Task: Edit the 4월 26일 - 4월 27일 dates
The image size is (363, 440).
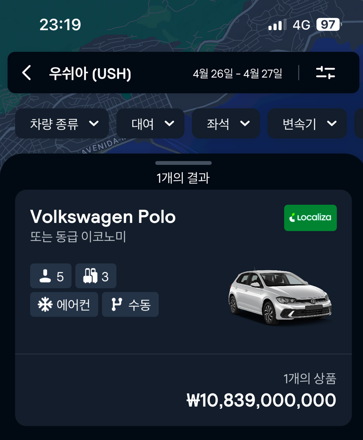Action: pyautogui.click(x=237, y=74)
